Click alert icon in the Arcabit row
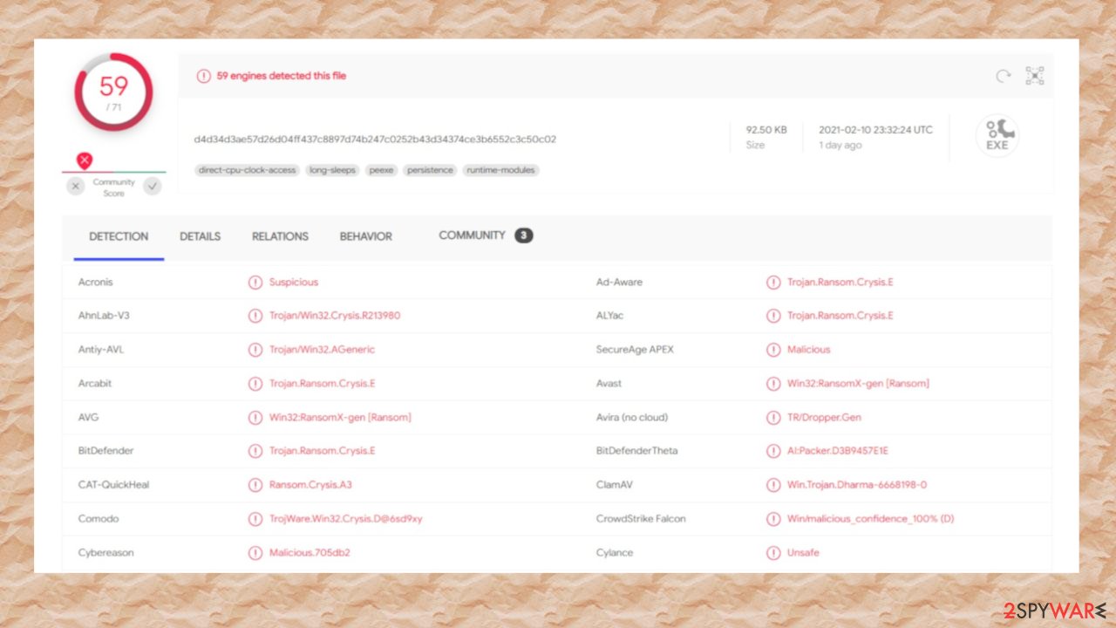This screenshot has height=628, width=1116. (x=255, y=384)
